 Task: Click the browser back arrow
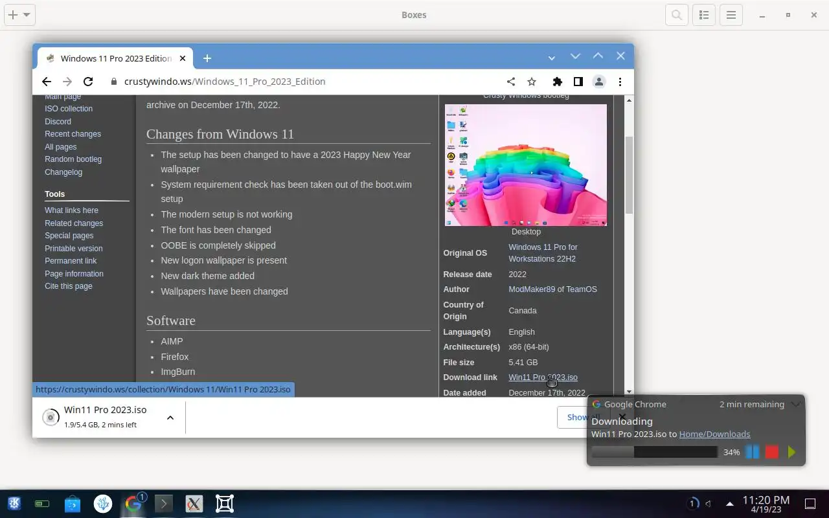46,82
